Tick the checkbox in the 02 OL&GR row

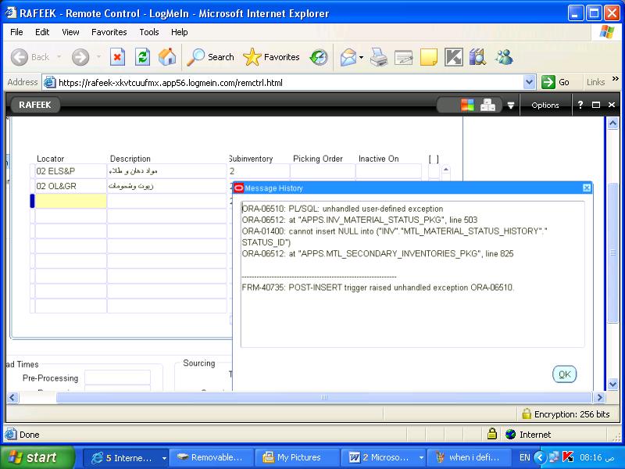click(x=434, y=186)
